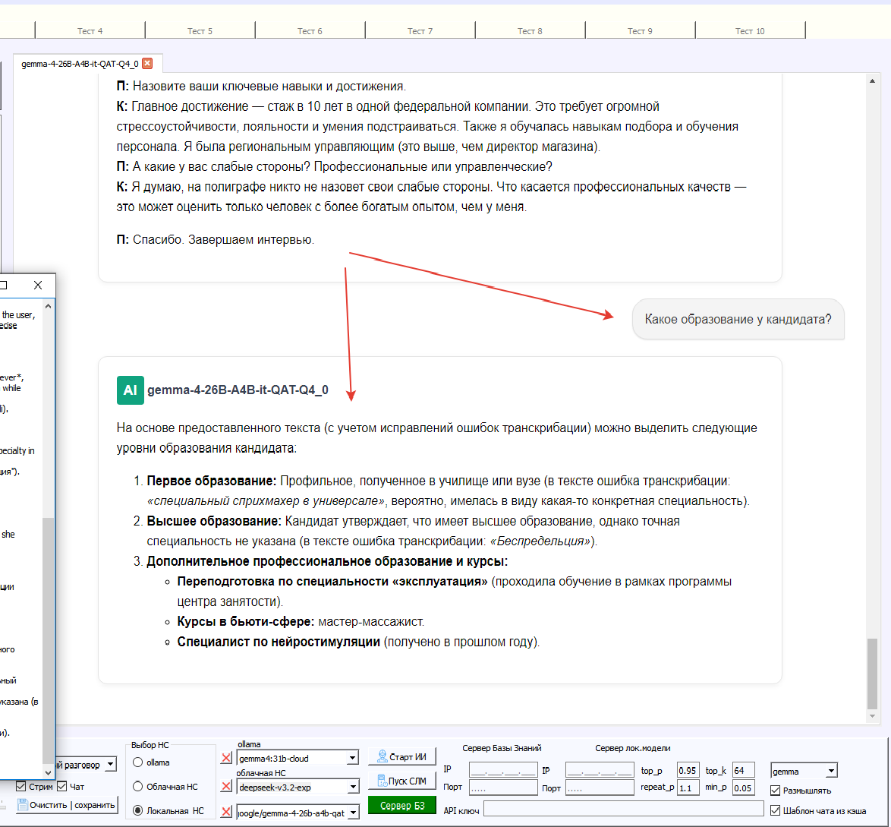The image size is (891, 827).
Task: Click the model name heading gemma-4-26B-A4B-it-QAT-Q4_0
Action: [238, 390]
